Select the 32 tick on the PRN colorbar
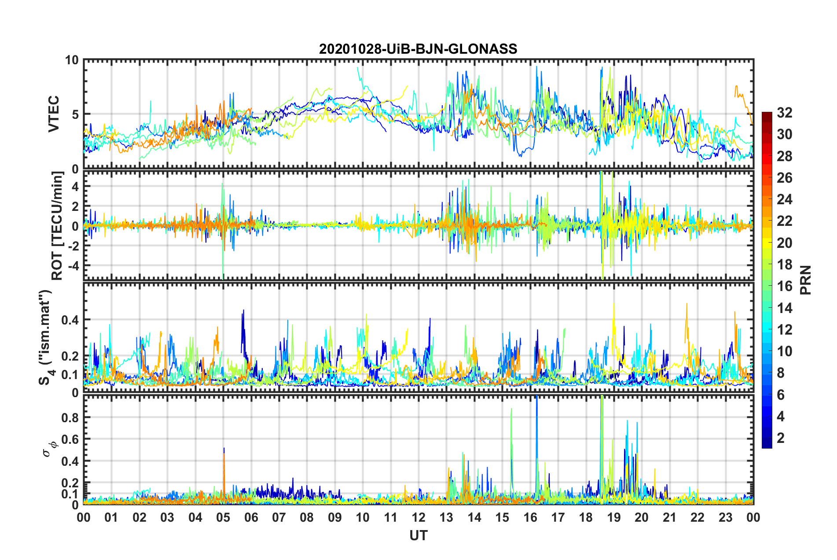 (x=784, y=113)
